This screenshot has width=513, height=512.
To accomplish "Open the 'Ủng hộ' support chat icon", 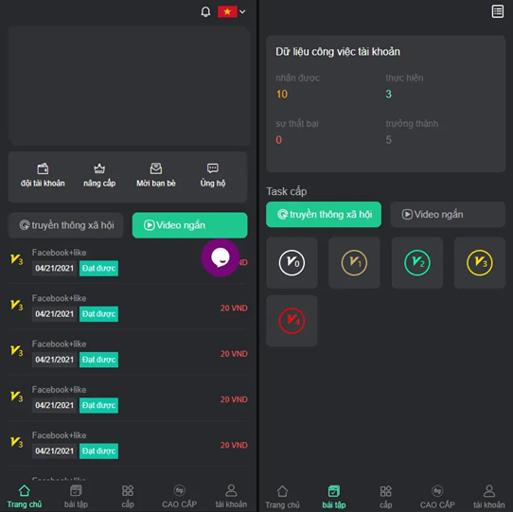I will click(x=213, y=168).
